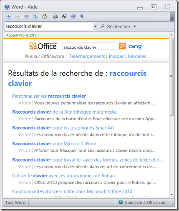Print the help topic with printer icon

55,16
